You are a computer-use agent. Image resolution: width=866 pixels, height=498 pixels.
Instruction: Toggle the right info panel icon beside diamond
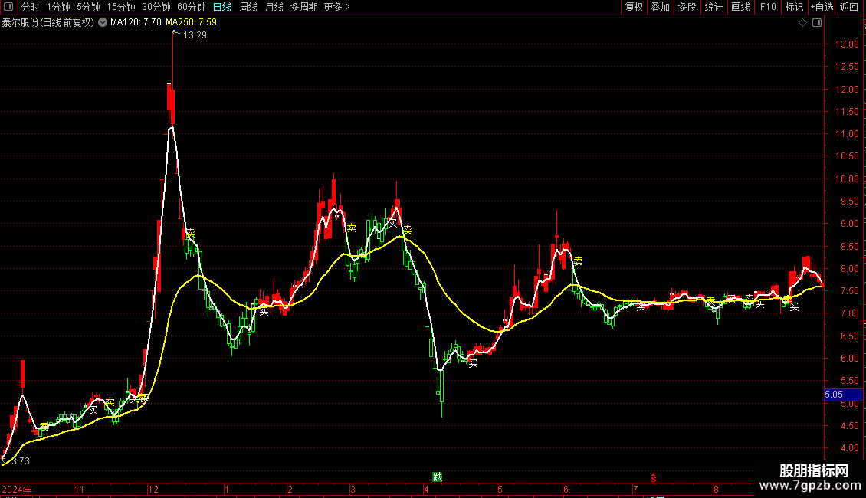[x=817, y=23]
